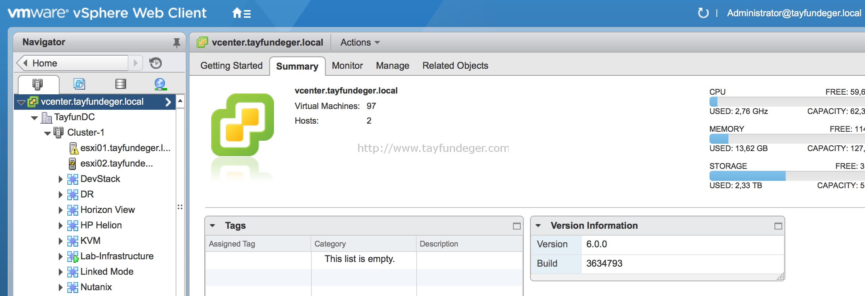Click the Build number 3634793
Viewport: 865px width, 296px height.
point(604,264)
